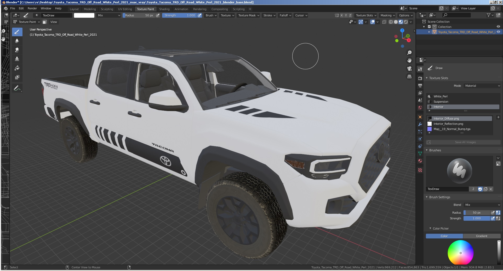Switch to rendered viewport shading
Viewport: 503px width, 271px height.
405,22
